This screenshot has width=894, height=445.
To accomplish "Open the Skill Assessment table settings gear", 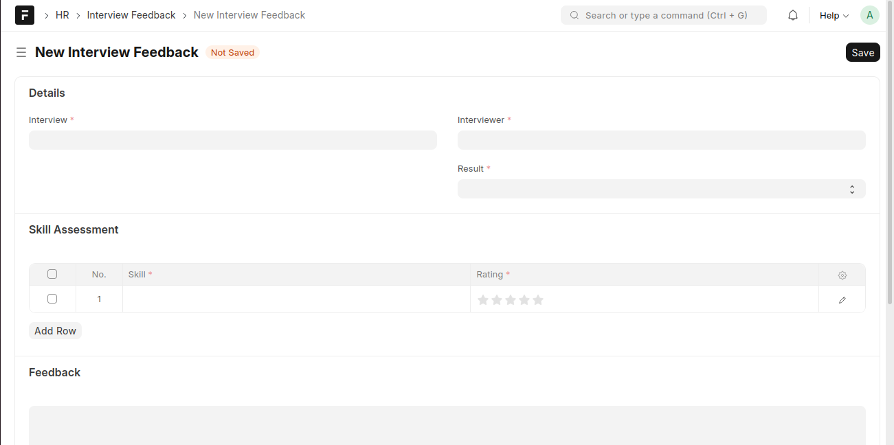I will click(x=842, y=275).
